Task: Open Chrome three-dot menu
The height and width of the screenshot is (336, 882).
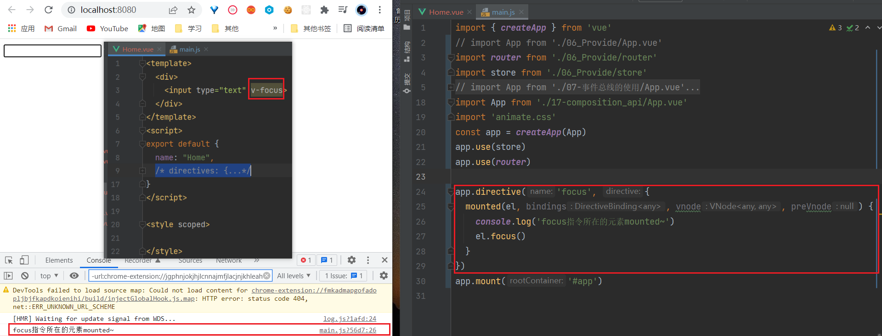Action: tap(380, 10)
